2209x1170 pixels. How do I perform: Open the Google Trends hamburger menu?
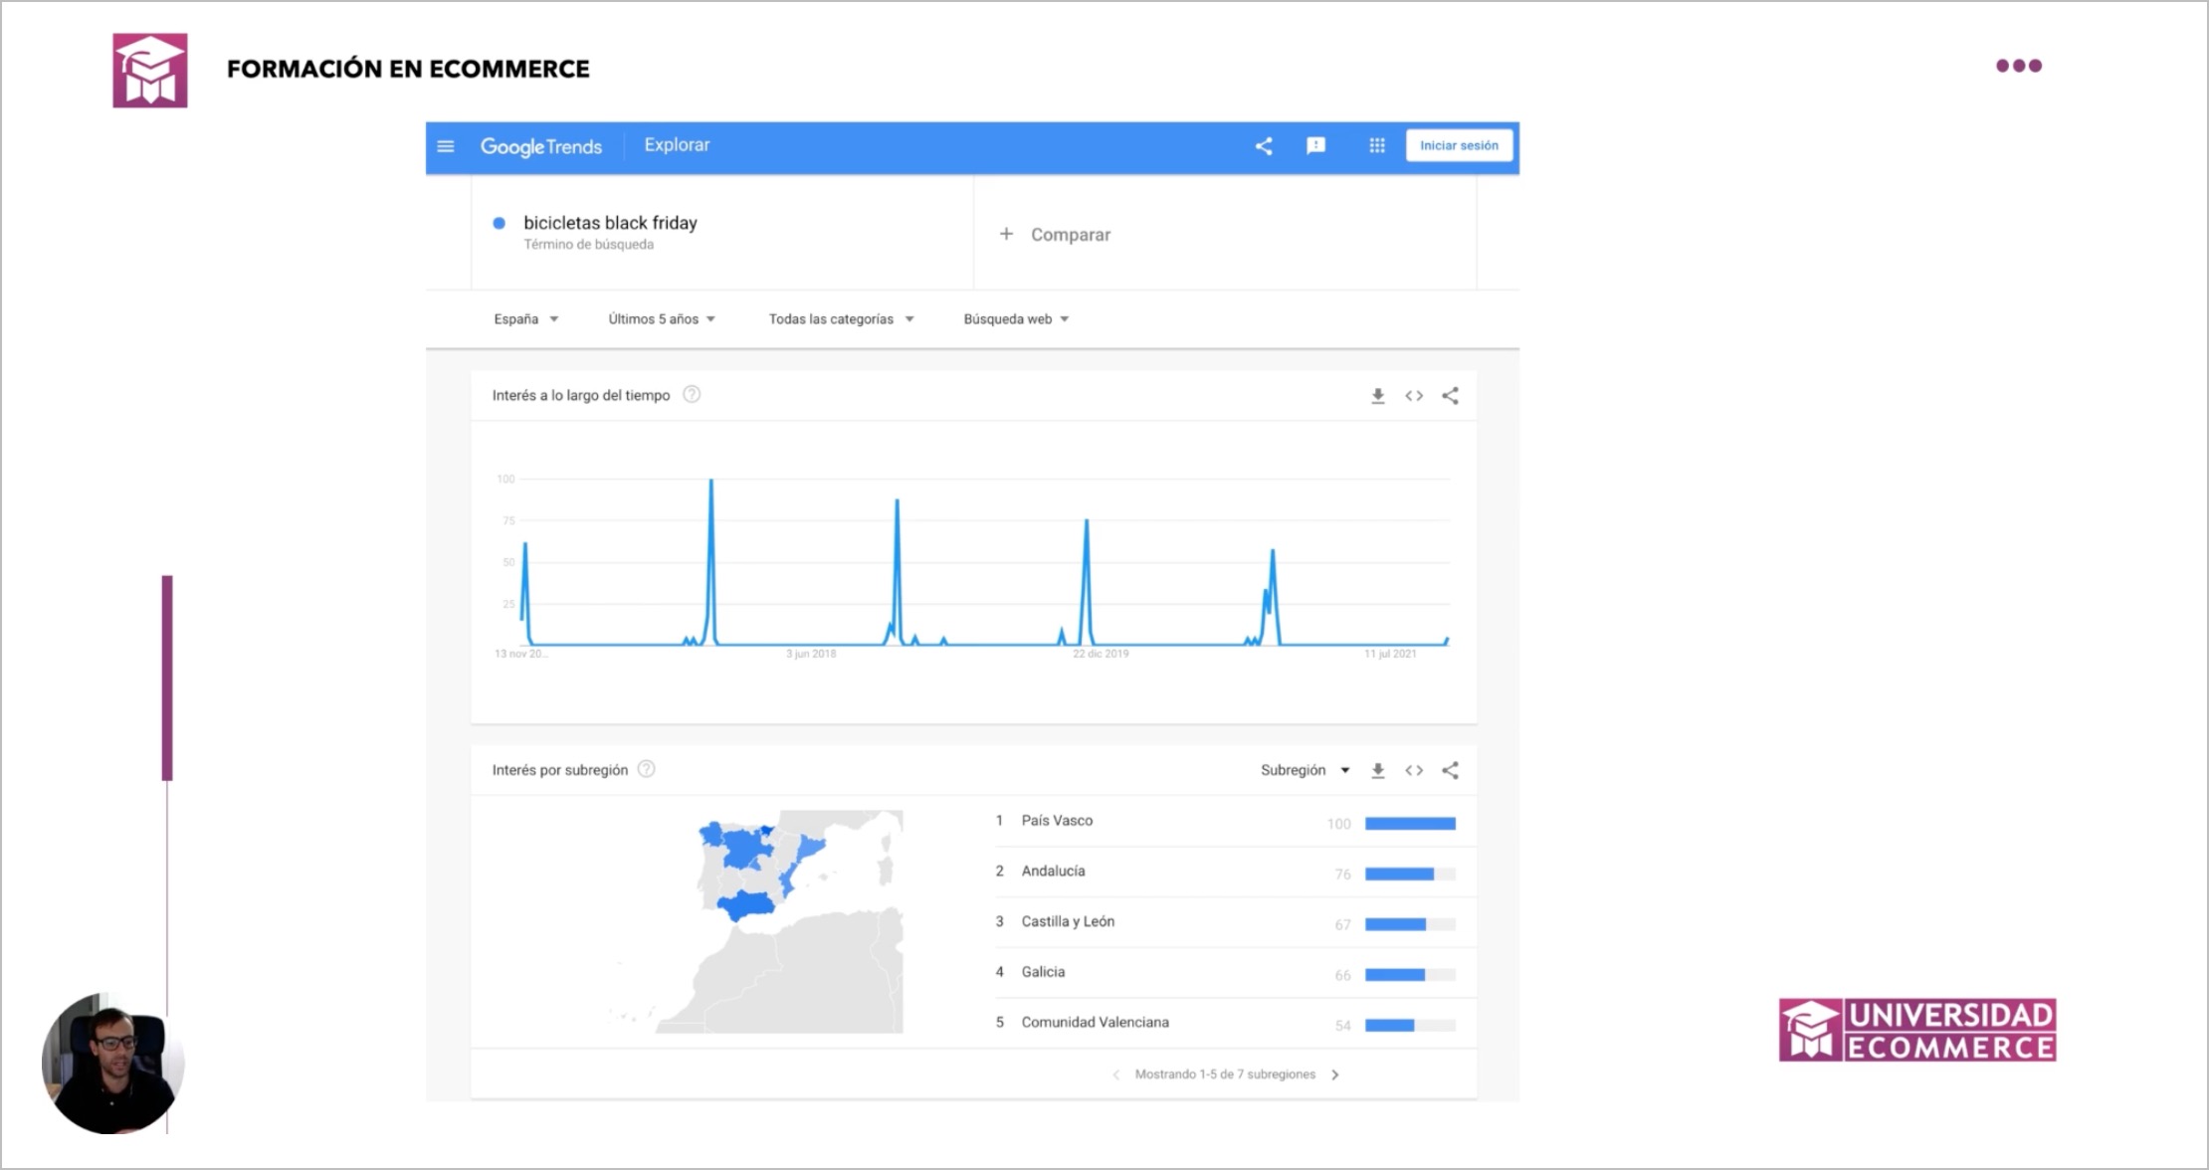tap(446, 146)
